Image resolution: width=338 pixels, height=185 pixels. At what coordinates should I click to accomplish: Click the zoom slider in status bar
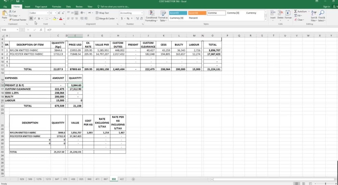[325, 184]
